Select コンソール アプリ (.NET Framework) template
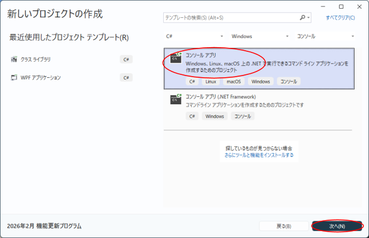 pyautogui.click(x=220, y=97)
